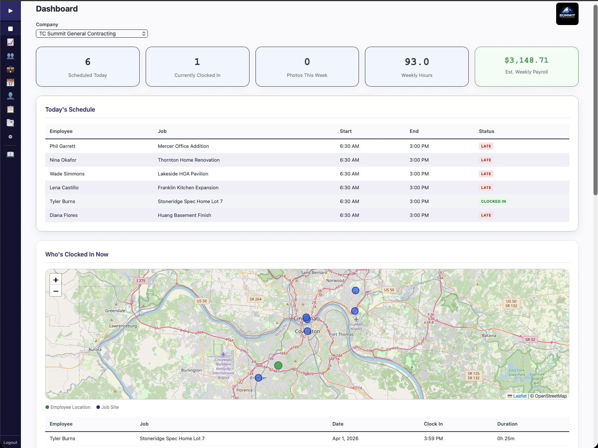Image resolution: width=598 pixels, height=448 pixels.
Task: Select the clipboard icon in sidebar
Action: coord(10,109)
